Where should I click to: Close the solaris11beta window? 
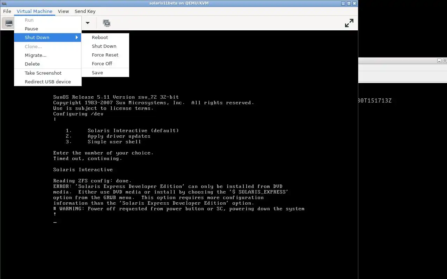354,3
